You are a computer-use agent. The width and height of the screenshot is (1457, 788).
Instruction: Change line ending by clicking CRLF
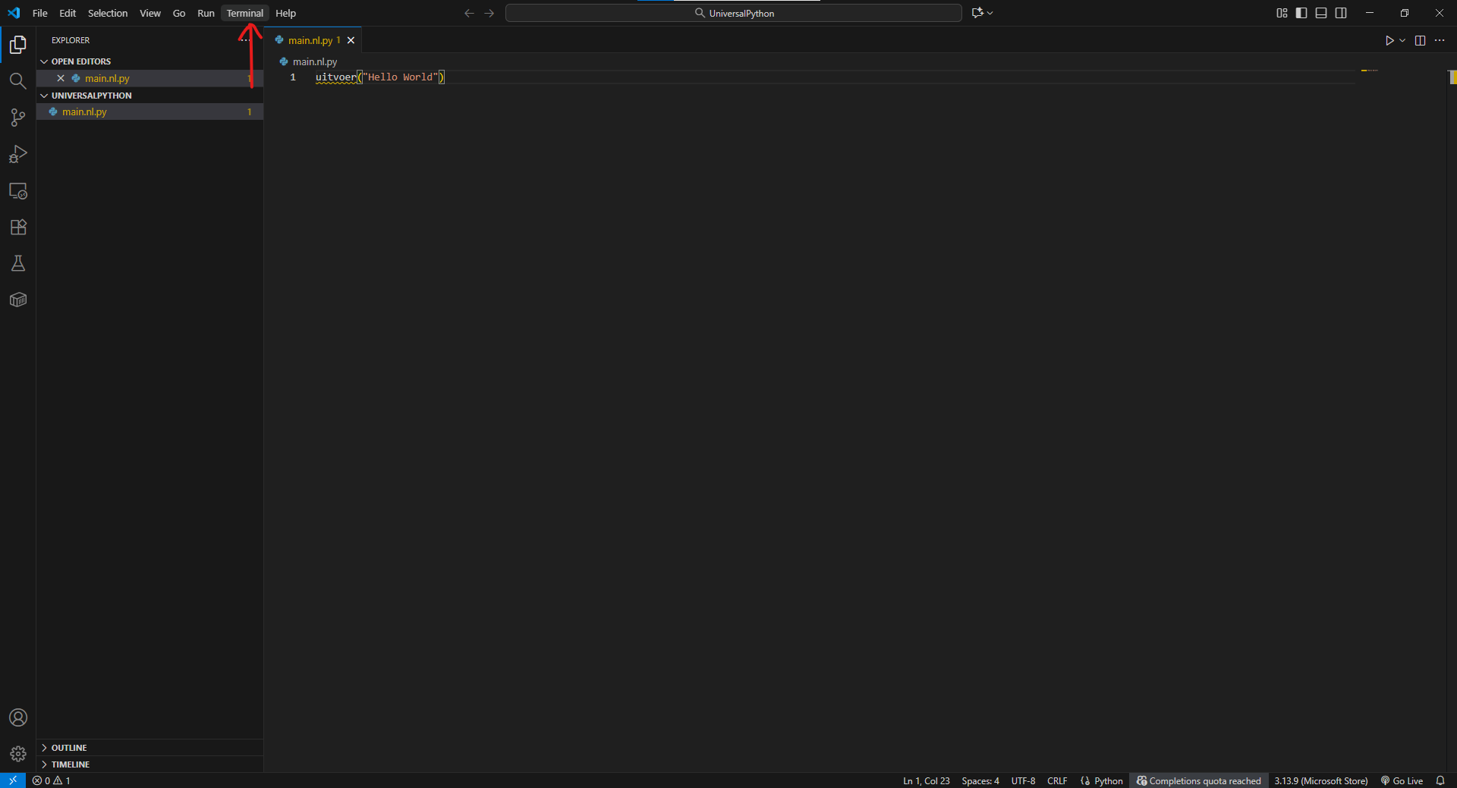tap(1056, 780)
